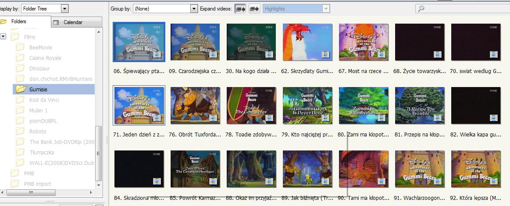Click the Filmy folder icon
510x206 pixels.
pyautogui.click(x=14, y=37)
